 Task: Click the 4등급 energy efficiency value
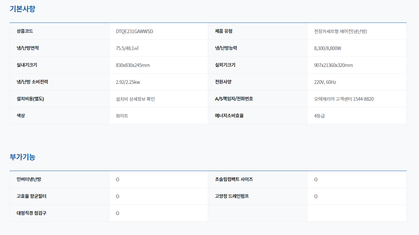(x=319, y=116)
